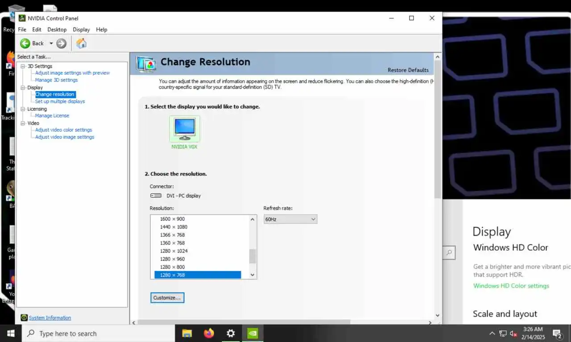Click resolution list scroll up arrow

click(x=252, y=219)
